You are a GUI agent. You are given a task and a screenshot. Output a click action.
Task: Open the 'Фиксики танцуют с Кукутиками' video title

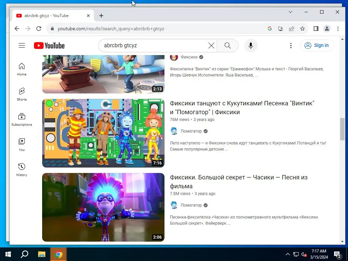click(242, 108)
